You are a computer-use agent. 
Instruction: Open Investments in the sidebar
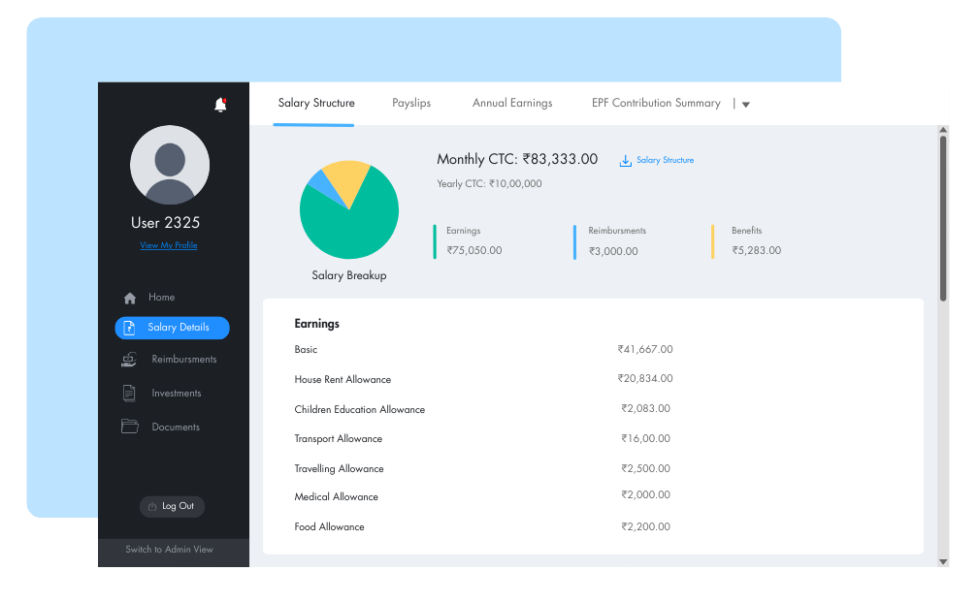pyautogui.click(x=177, y=393)
